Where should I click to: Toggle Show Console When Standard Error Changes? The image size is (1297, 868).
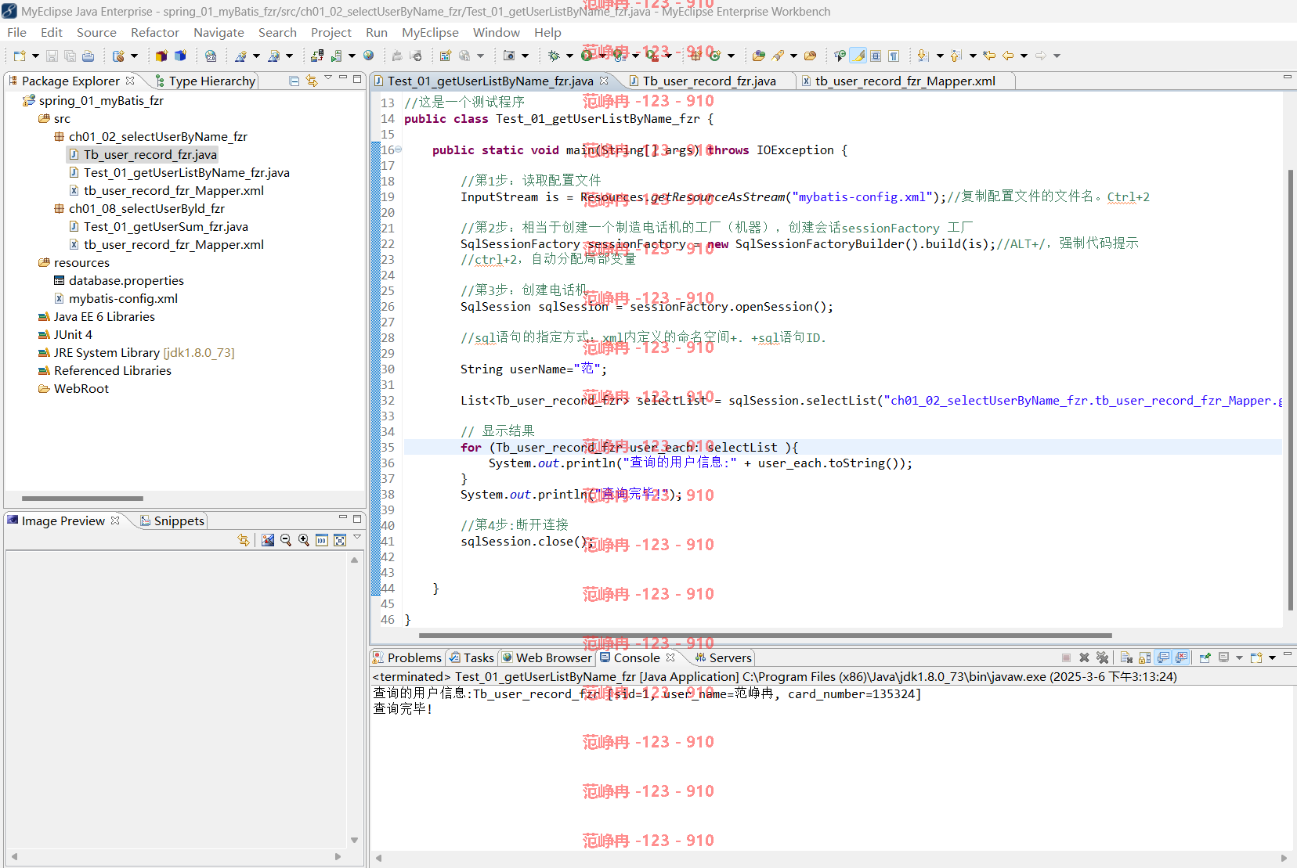click(1181, 657)
